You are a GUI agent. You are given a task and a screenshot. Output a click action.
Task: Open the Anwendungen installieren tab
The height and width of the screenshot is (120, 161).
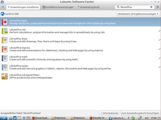click(23, 7)
